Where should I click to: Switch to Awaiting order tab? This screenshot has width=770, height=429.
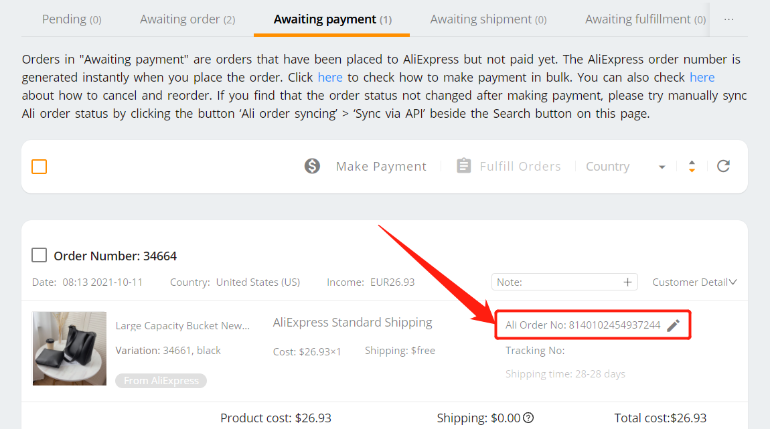[x=187, y=19]
